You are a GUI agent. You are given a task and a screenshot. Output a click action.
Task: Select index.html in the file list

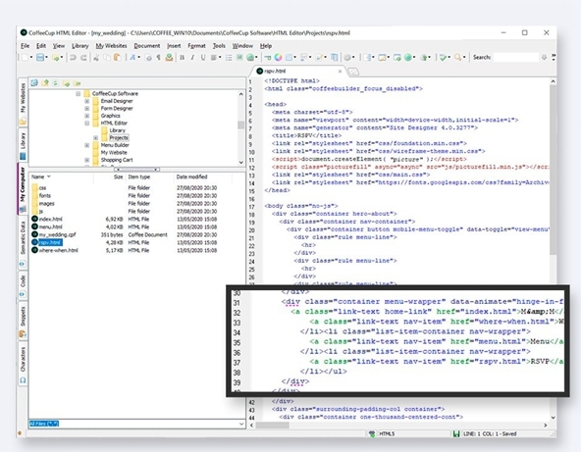point(51,220)
